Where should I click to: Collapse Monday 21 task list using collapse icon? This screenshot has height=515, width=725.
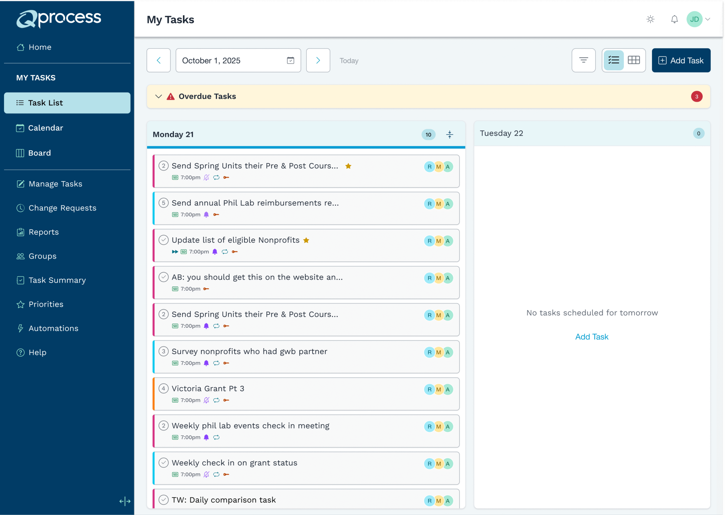point(449,134)
